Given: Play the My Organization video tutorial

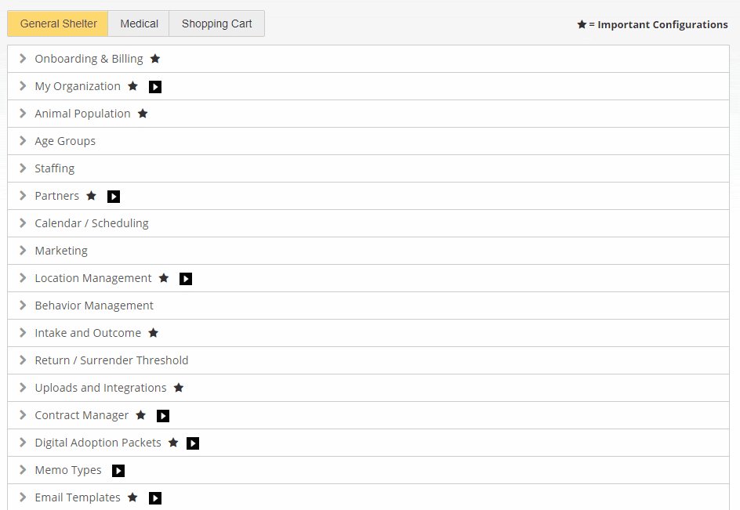Looking at the screenshot, I should [155, 87].
